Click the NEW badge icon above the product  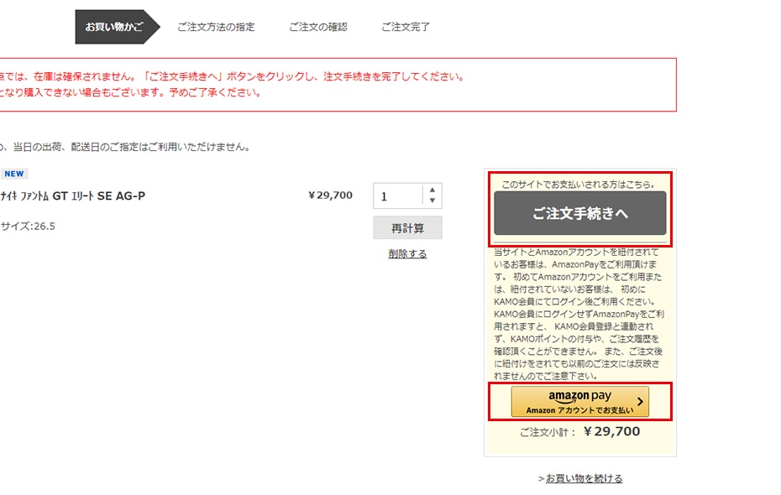click(13, 174)
